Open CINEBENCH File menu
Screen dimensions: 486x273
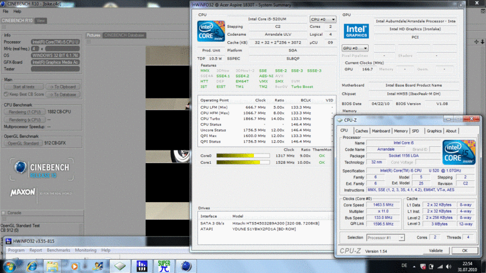tap(5, 12)
